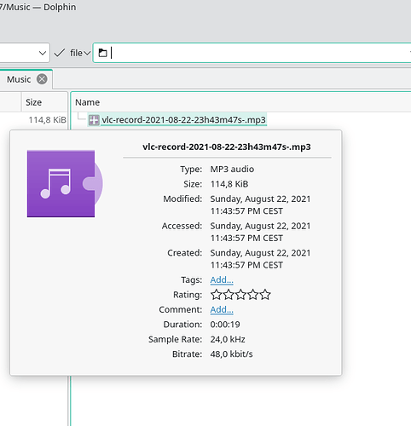Select vlc-record-2021-08-22 mp3 file in list

183,120
